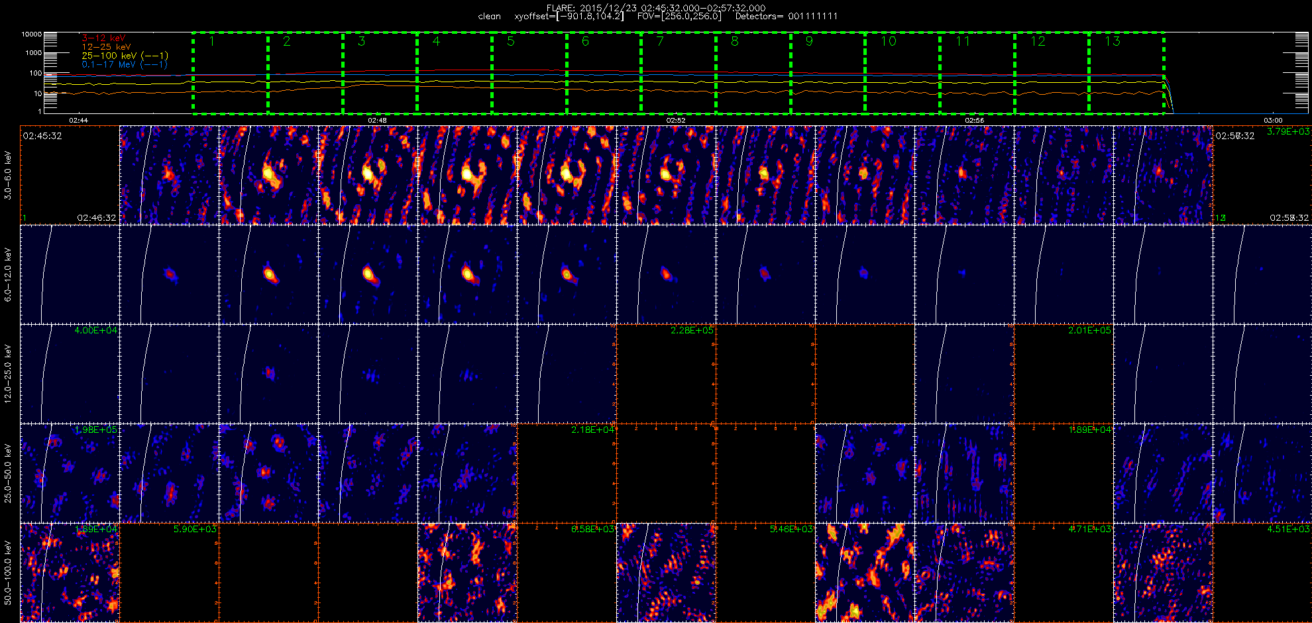Open 12.0-25.0 keV image for interval 4

pos(368,374)
